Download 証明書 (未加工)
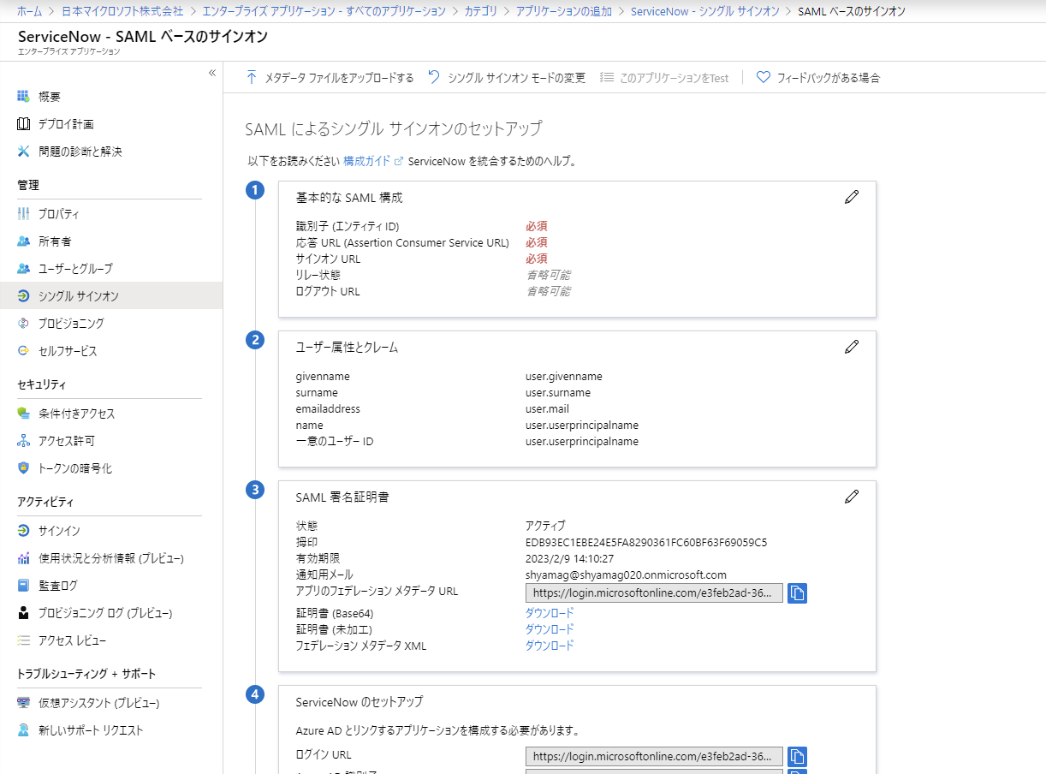This screenshot has height=774, width=1046. point(550,629)
